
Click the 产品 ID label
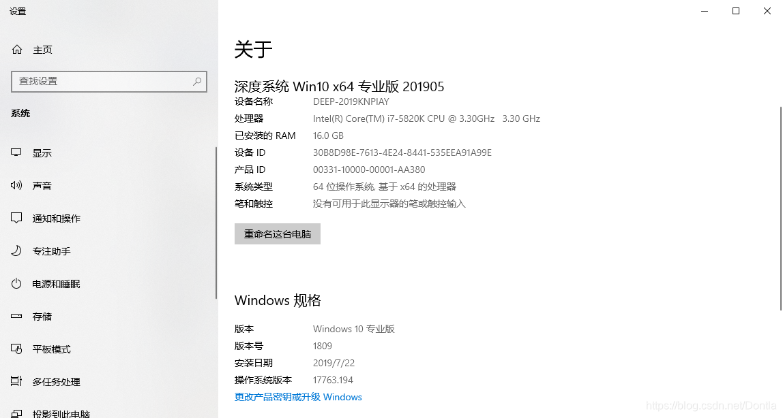point(250,170)
